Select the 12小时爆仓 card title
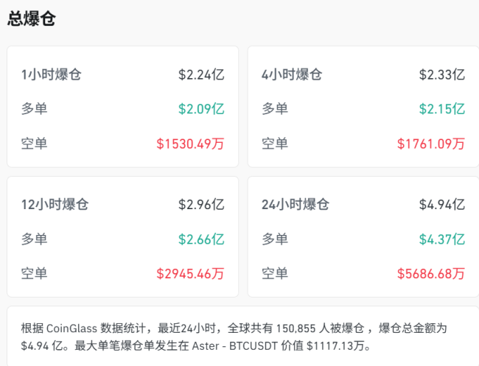The width and height of the screenshot is (479, 366). click(x=57, y=205)
